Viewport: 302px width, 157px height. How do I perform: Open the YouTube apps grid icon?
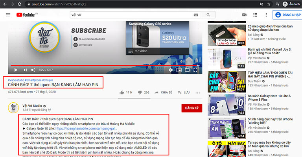(x=255, y=15)
